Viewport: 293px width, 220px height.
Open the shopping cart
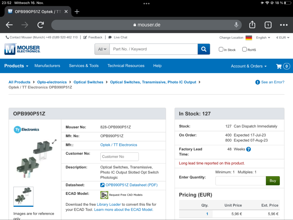(283, 66)
